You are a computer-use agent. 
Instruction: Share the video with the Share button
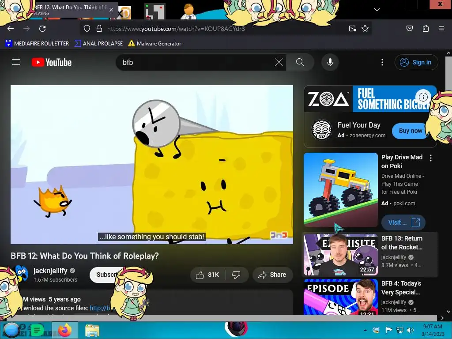pyautogui.click(x=273, y=275)
